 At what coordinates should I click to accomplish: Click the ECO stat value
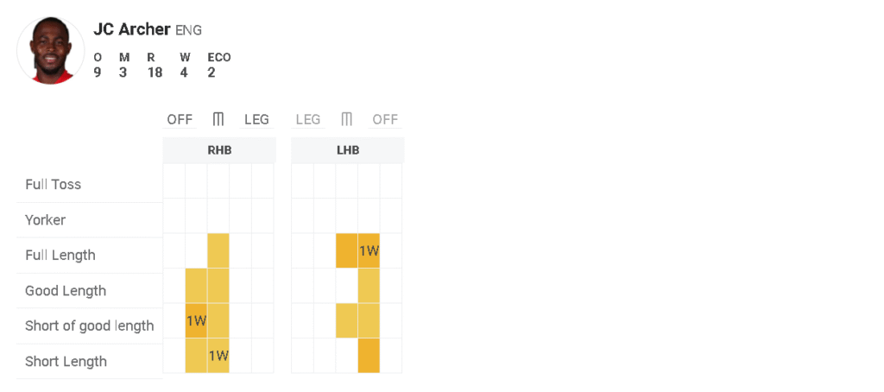click(x=212, y=73)
